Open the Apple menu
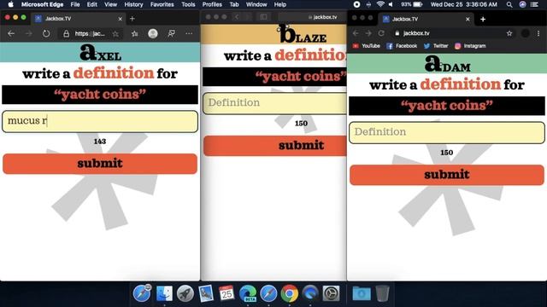Viewport: 547px width, 307px height. click(10, 4)
